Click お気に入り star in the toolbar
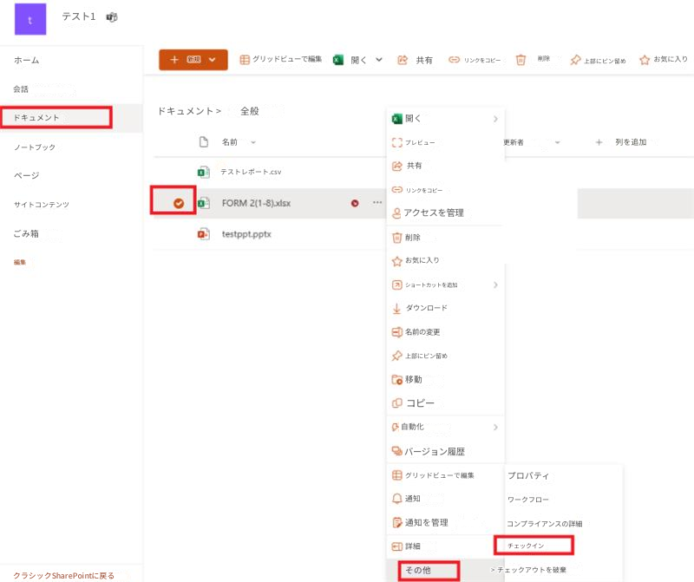 pyautogui.click(x=663, y=59)
